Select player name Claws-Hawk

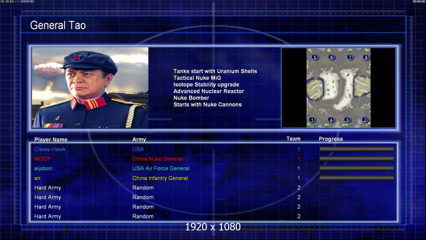tap(50, 149)
